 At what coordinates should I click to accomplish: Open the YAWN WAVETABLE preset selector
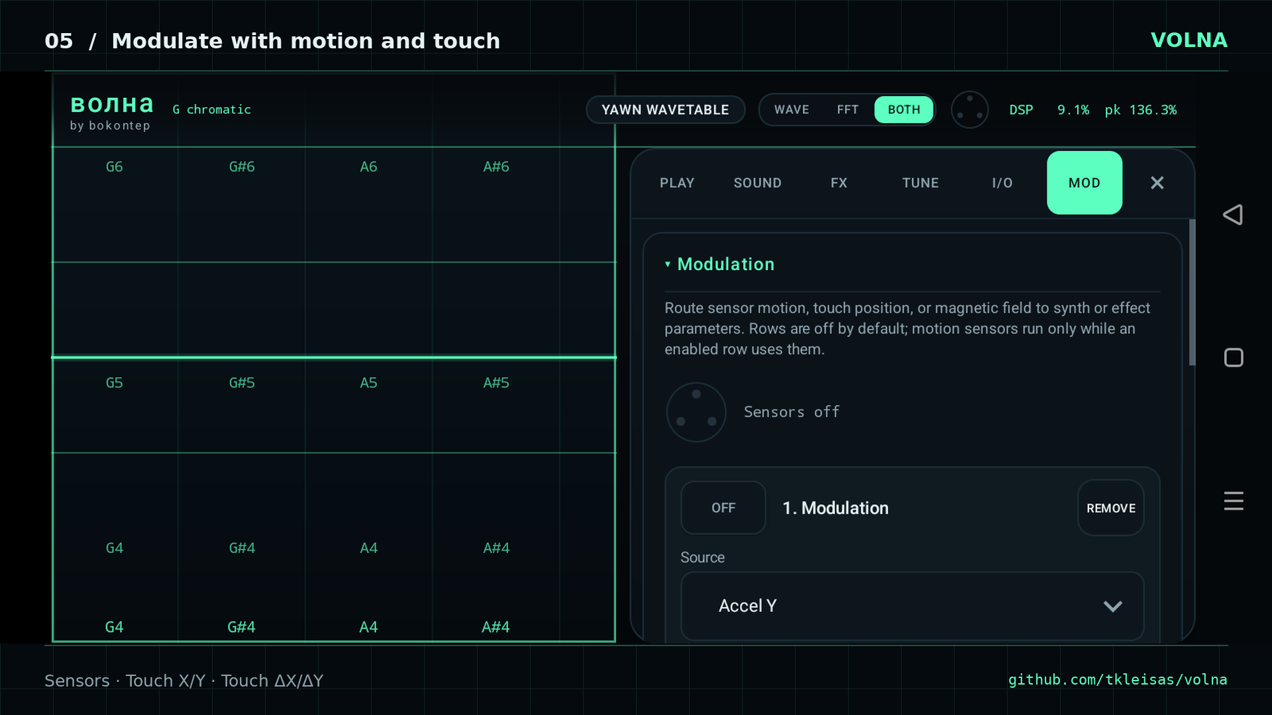(x=665, y=110)
